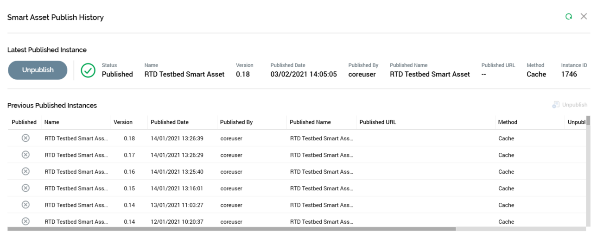This screenshot has height=245, width=597.
Task: Click unpublished status icon for version 0.17 row
Action: coord(26,155)
